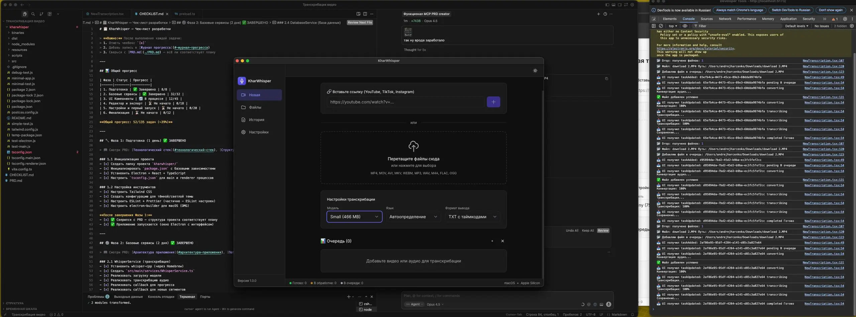Click the DevTools warning count indicator
The width and height of the screenshot is (856, 317).
835,19
